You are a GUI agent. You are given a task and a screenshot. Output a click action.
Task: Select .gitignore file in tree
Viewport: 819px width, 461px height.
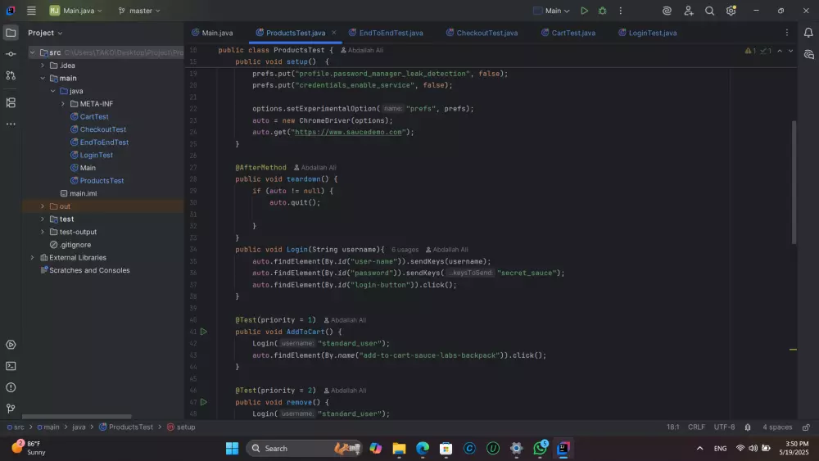click(x=75, y=245)
